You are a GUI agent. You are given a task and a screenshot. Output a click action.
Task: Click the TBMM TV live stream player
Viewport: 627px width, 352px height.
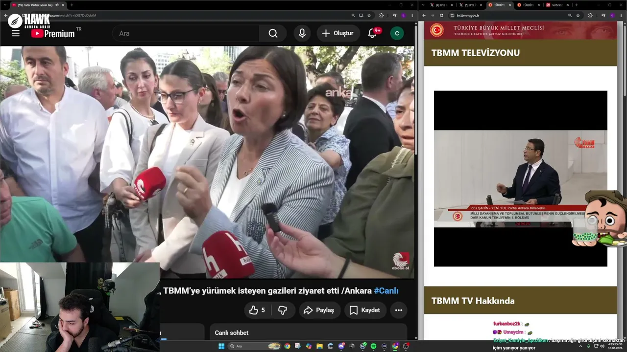521,178
